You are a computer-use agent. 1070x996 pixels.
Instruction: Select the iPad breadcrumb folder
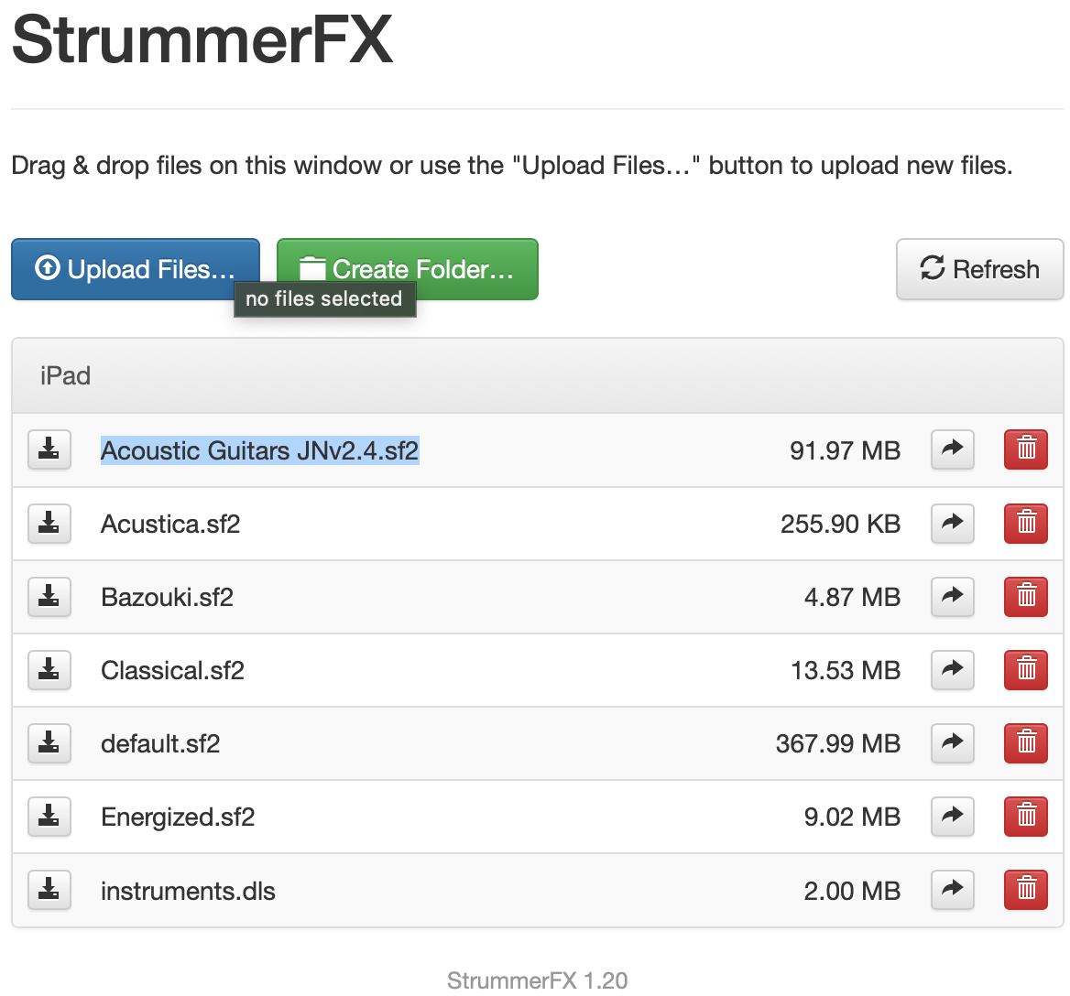click(65, 375)
